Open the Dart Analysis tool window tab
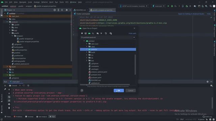Image resolution: width=216 pixels, height=121 pixels. [x=42, y=117]
